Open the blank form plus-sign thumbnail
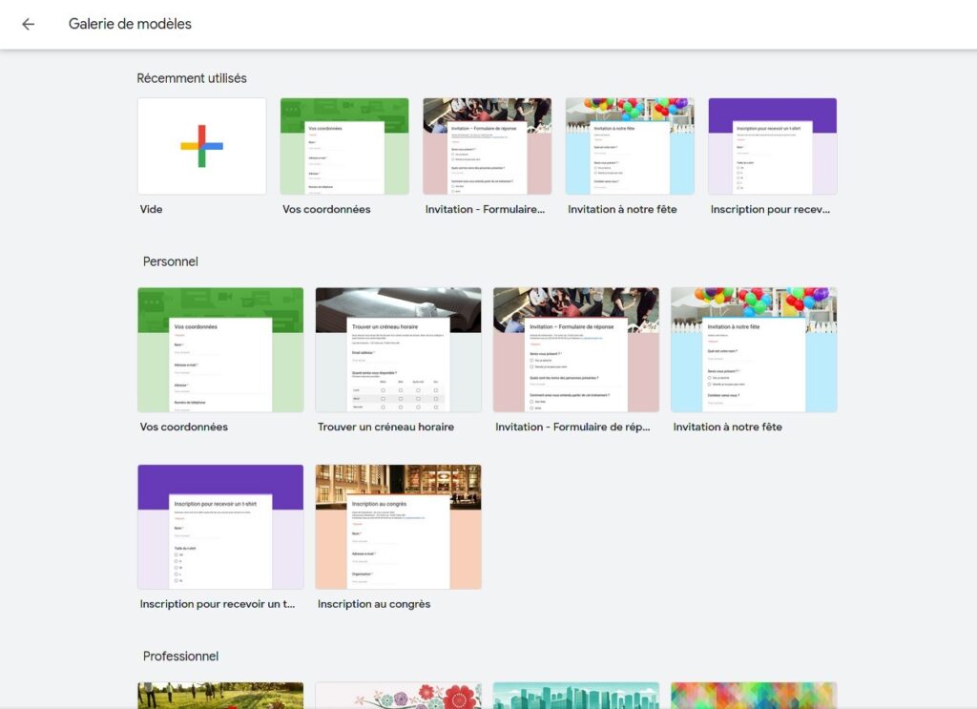 [202, 146]
